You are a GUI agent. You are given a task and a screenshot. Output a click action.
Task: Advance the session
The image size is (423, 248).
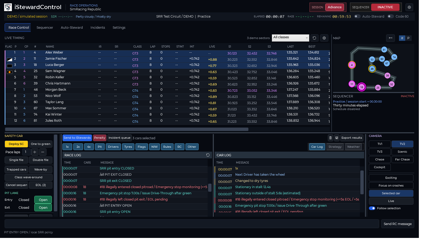pyautogui.click(x=335, y=7)
